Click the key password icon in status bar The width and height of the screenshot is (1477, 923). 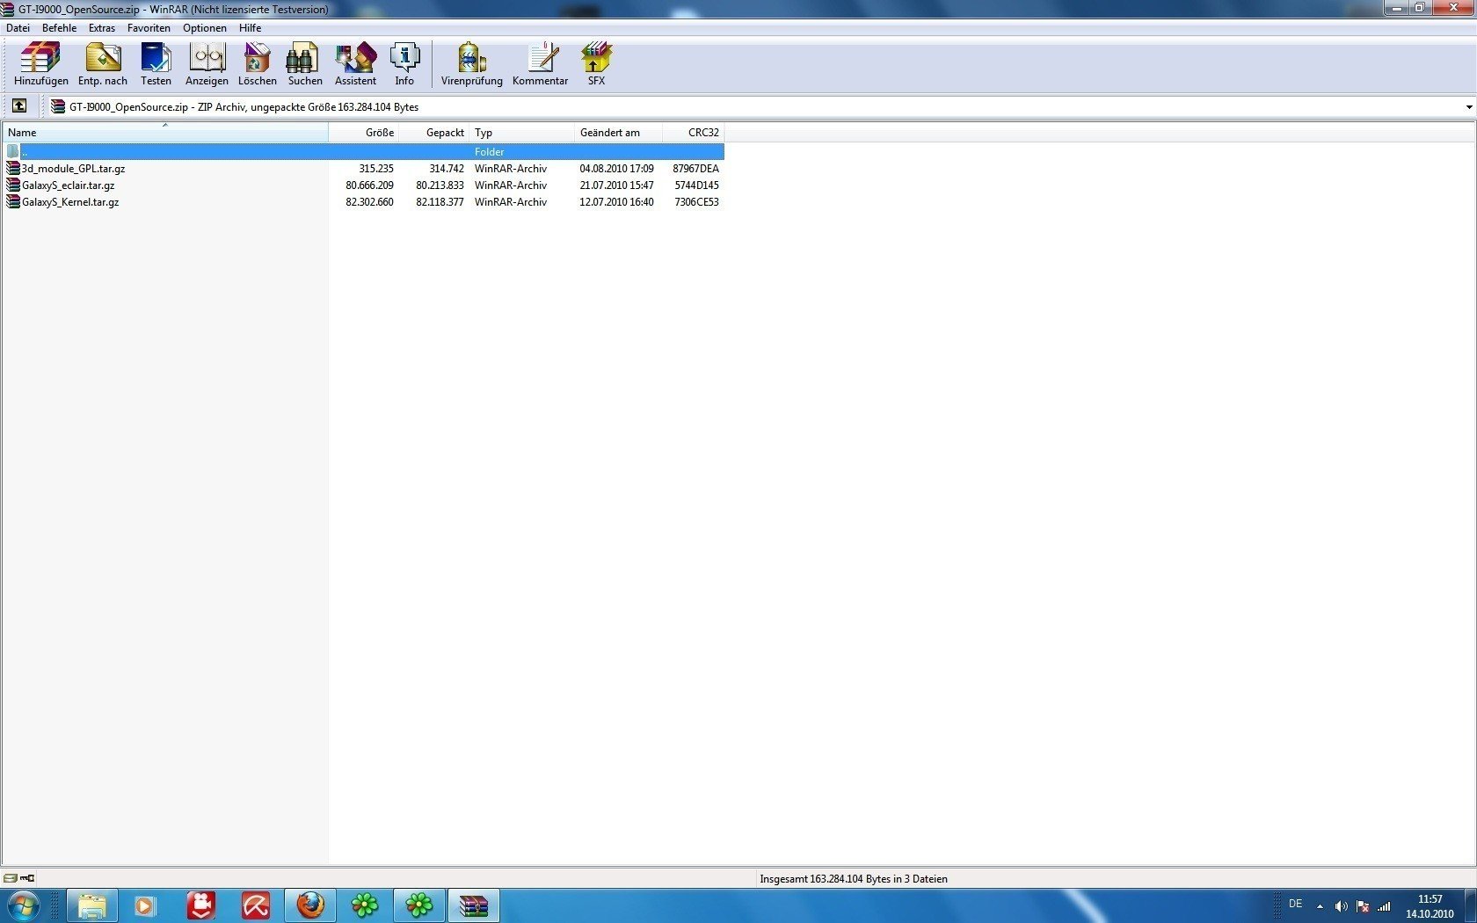coord(27,878)
